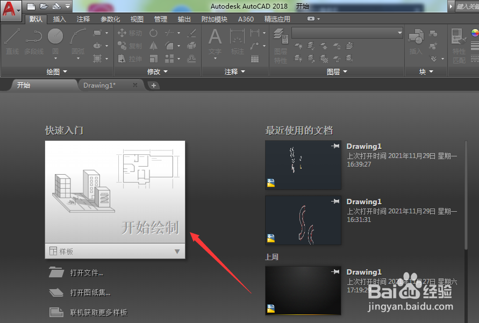479x323 pixels.
Task: Select the Arc (圆弧) tool
Action: (78, 42)
